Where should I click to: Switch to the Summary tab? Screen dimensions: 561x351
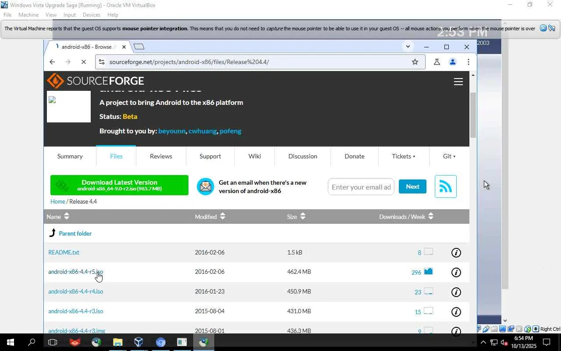pyautogui.click(x=70, y=156)
